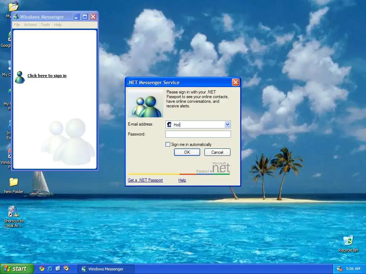Click the Passport icon inside the e-mail field
366x274 pixels.
pyautogui.click(x=169, y=125)
